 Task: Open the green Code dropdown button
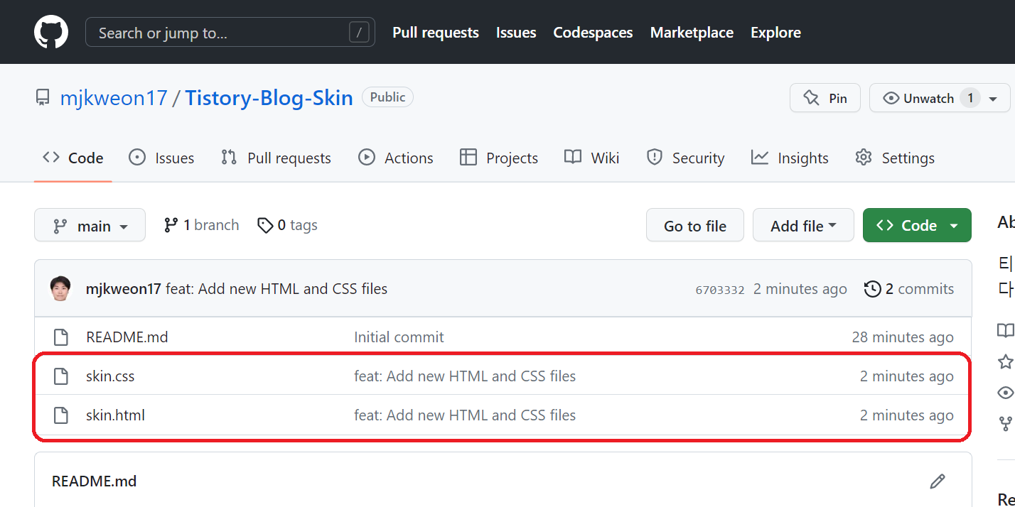tap(917, 225)
